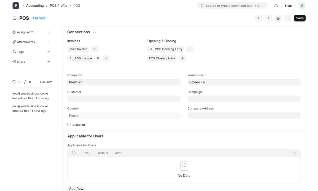This screenshot has width=318, height=191.
Task: Toggle the sidebar hamburger icon
Action: [15, 18]
